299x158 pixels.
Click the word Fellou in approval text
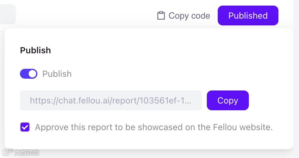point(225,127)
